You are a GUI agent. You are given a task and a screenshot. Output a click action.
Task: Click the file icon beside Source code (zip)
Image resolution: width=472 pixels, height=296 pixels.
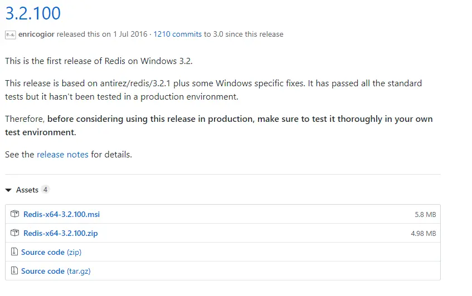coord(14,251)
